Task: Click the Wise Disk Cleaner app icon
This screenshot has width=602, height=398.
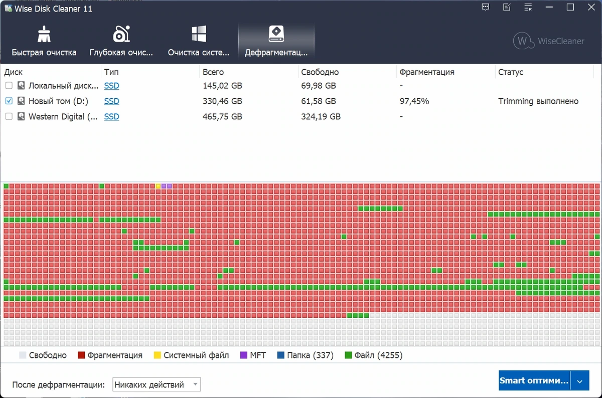Action: coord(8,8)
